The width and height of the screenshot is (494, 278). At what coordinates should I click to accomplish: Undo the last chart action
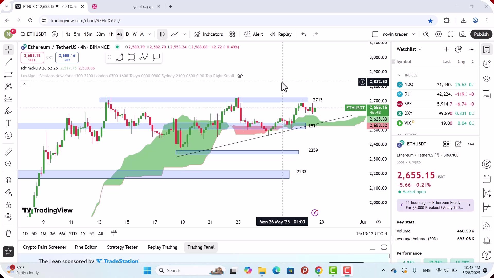point(304,34)
